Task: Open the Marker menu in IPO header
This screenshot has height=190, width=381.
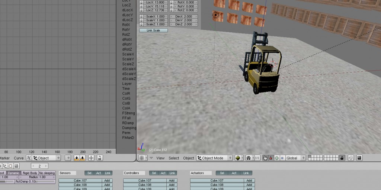Action: [x=5, y=158]
